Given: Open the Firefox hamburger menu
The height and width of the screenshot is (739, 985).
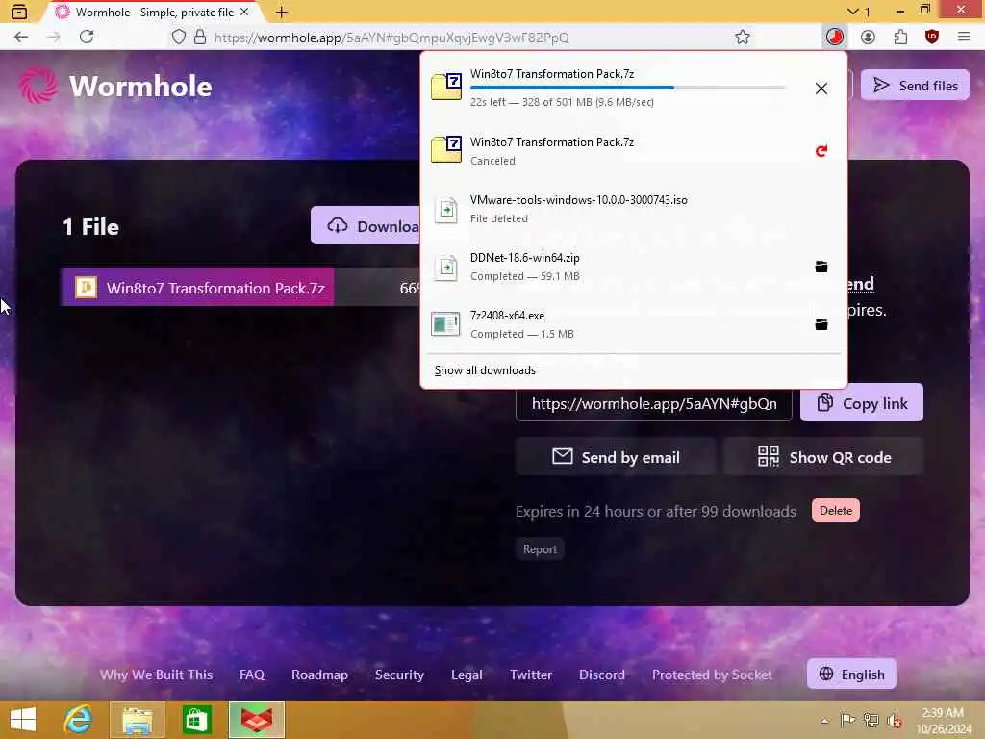Looking at the screenshot, I should (x=964, y=38).
